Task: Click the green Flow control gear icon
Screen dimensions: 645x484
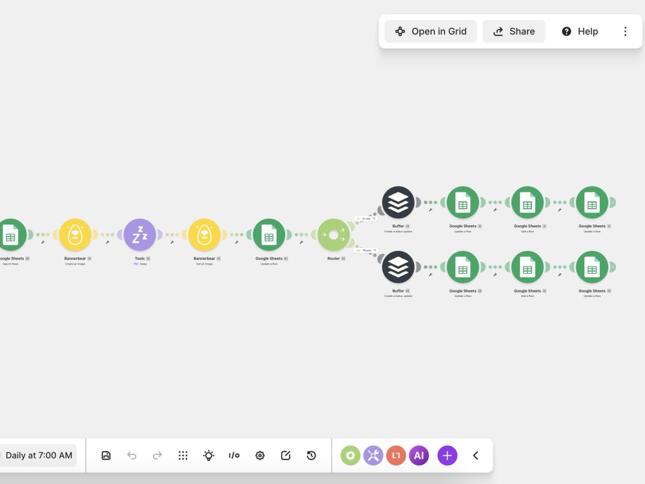Action: 350,455
